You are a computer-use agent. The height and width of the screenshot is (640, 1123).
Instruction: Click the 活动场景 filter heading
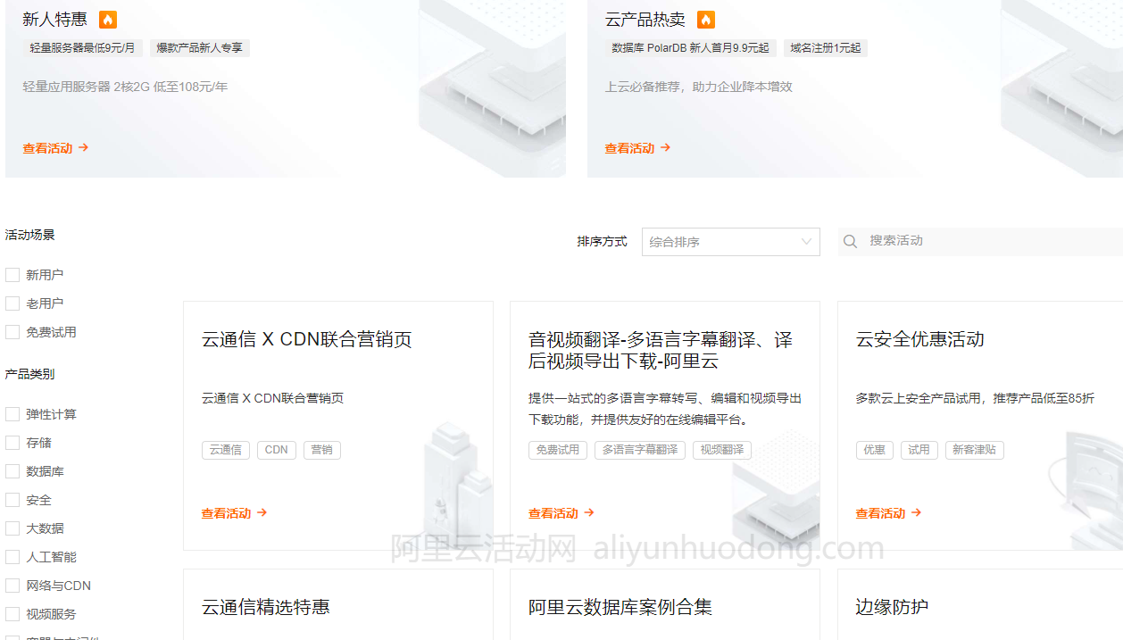[x=30, y=235]
